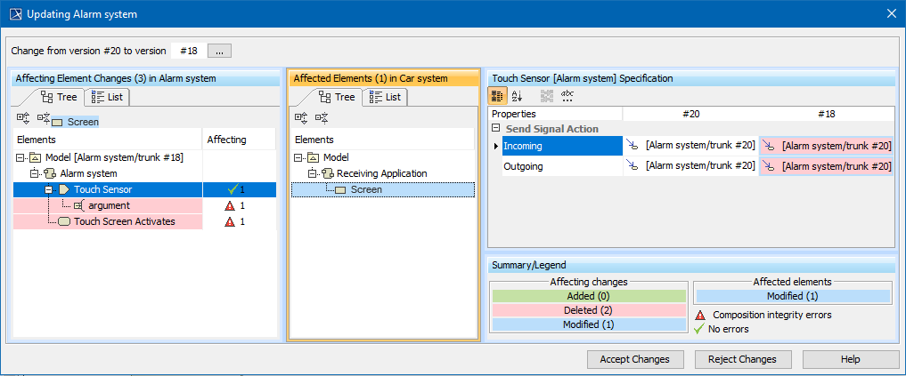Collapse the Model [Alarm system/trunk #18] node
Screen dimensions: 906x376
tap(20, 157)
